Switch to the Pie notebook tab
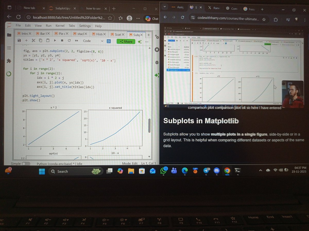309x231 pixels. tap(62, 34)
